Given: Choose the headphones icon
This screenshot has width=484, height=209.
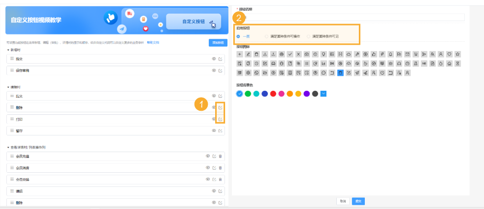Looking at the screenshot, I should point(399,64).
